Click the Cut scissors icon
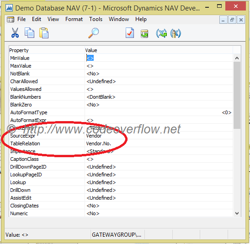 click(15, 33)
